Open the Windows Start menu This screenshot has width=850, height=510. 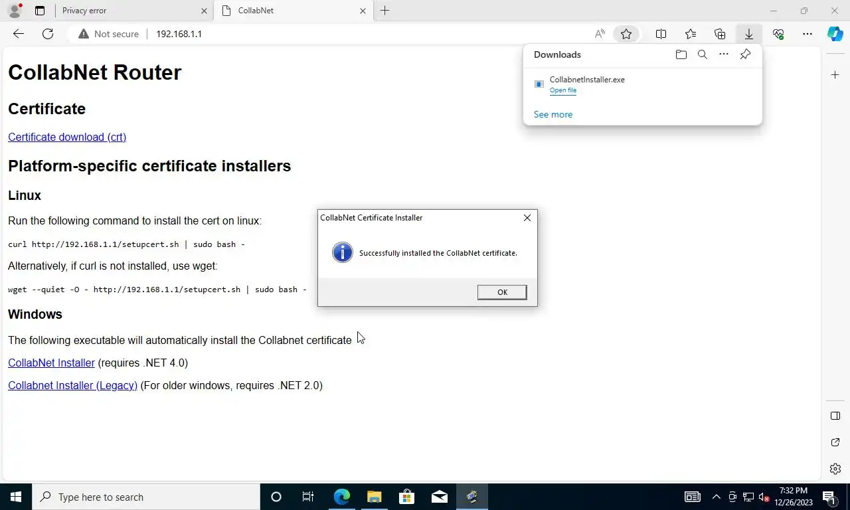(x=16, y=497)
